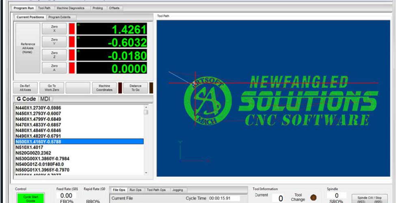Click the Y position readout -0.6032
The height and width of the screenshot is (203, 406).
click(112, 42)
